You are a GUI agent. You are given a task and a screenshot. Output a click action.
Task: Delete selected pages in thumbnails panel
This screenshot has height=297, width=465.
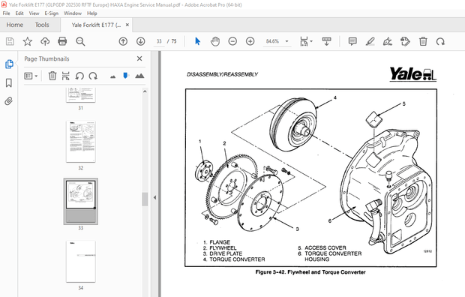(x=52, y=76)
